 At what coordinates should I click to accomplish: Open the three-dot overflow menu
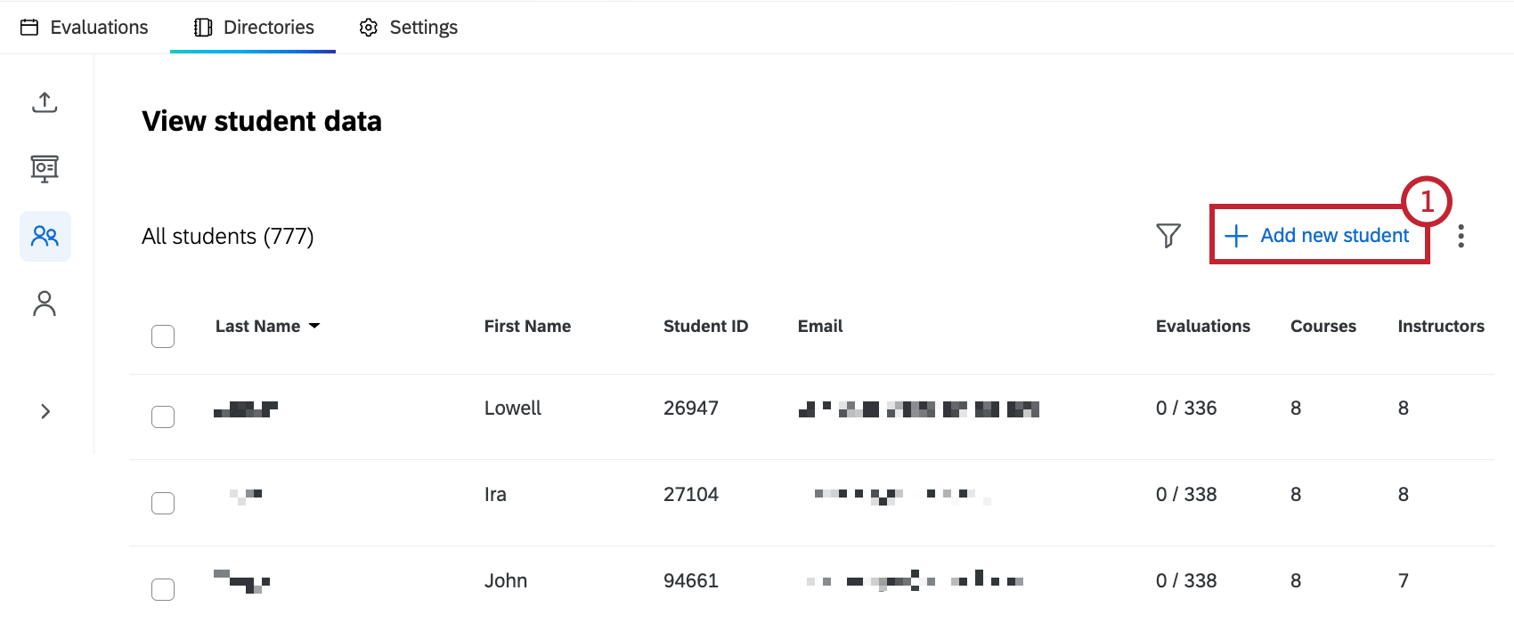(x=1461, y=235)
